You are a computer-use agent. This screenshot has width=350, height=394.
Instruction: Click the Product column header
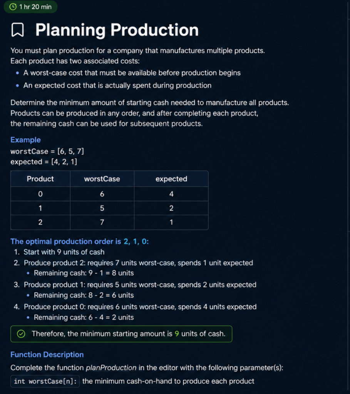(x=40, y=179)
